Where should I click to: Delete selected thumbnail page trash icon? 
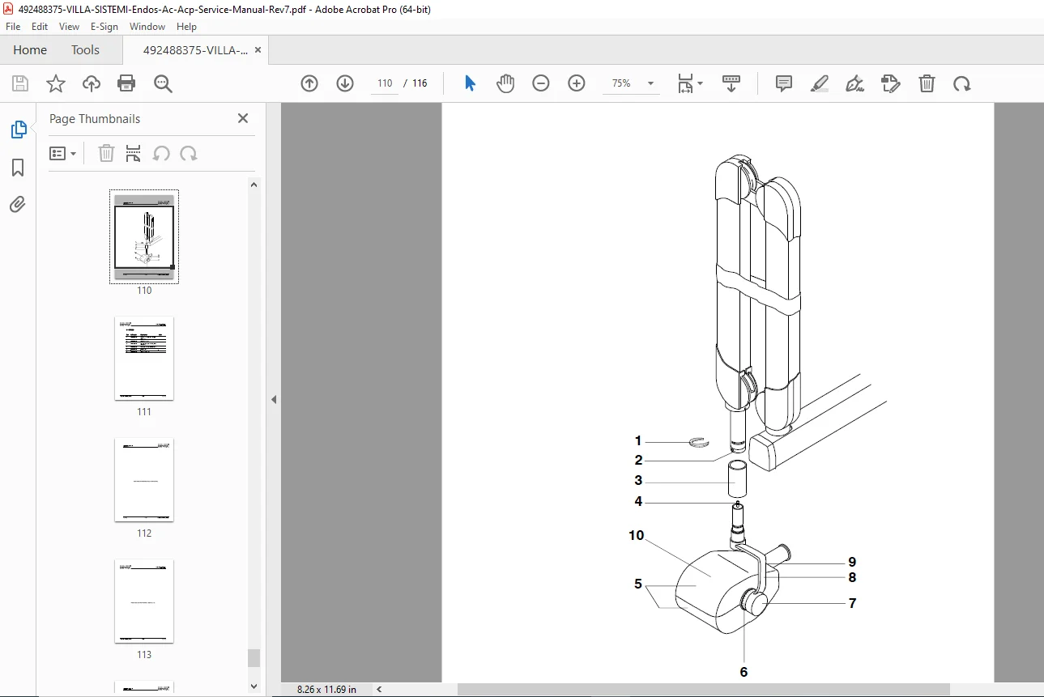(x=106, y=153)
